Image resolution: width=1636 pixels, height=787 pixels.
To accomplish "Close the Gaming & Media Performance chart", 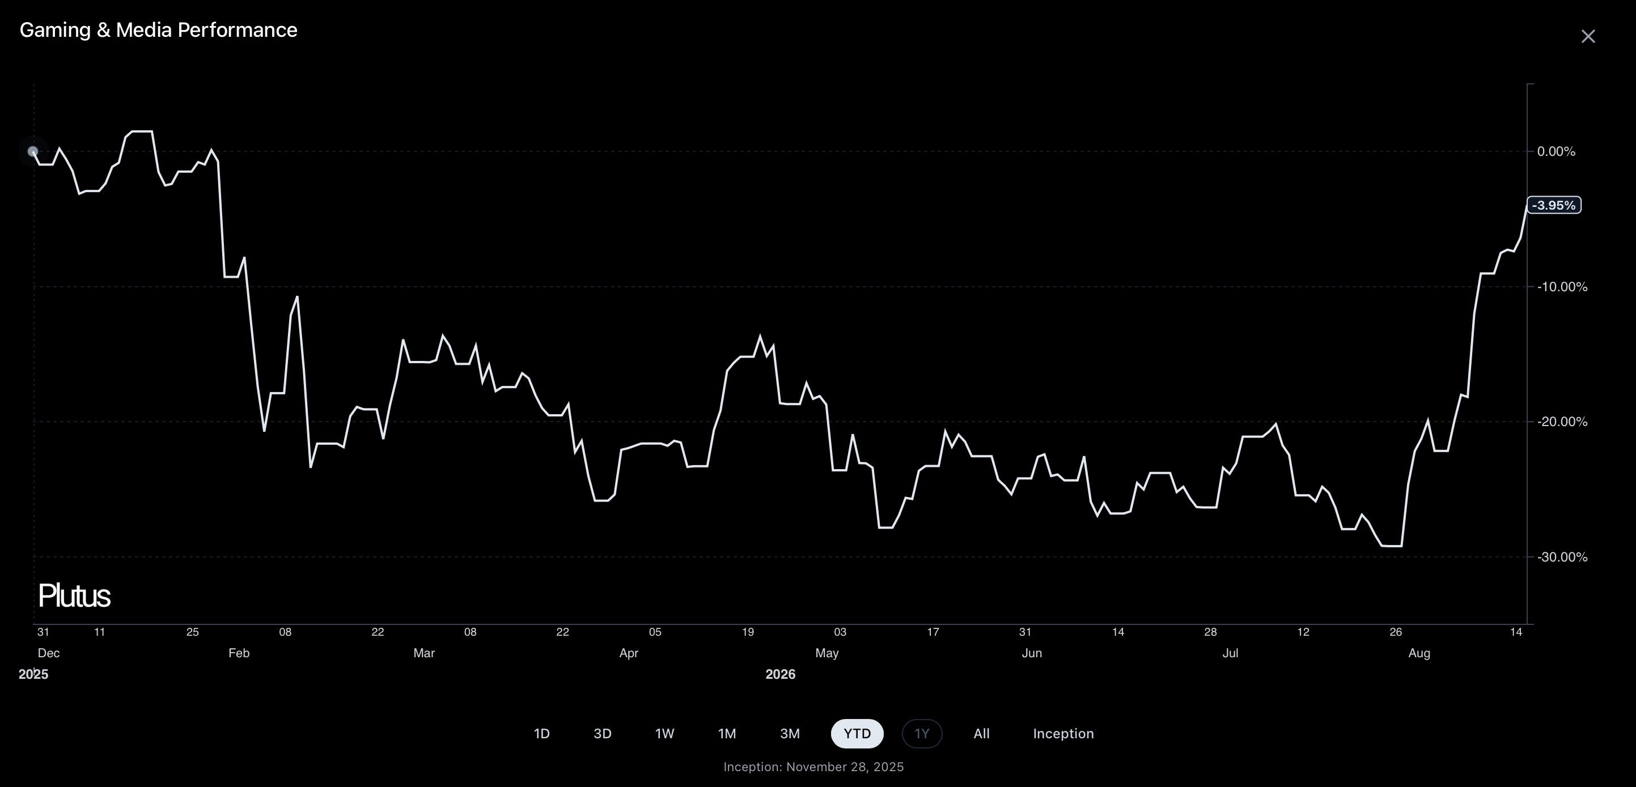I will coord(1588,37).
